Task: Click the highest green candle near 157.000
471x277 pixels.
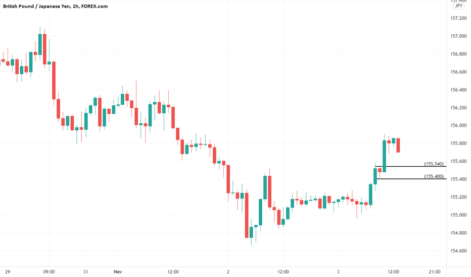Action: (x=40, y=44)
